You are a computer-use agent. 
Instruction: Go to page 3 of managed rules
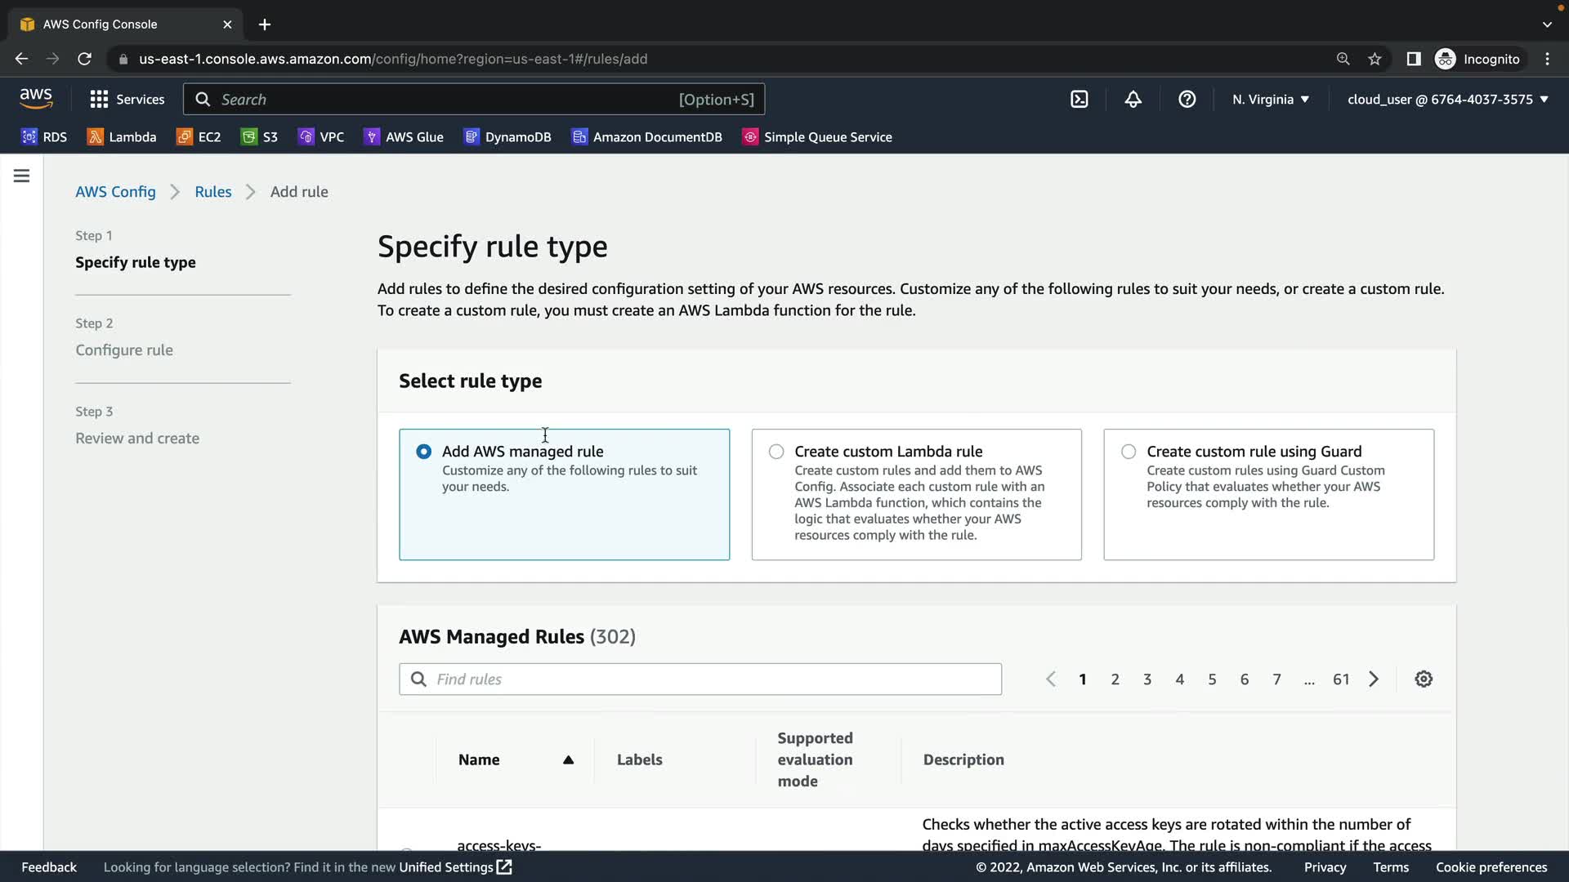[x=1147, y=679]
